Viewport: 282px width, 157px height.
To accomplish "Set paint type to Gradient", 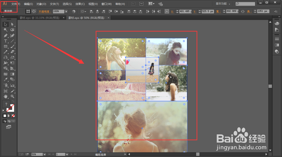I will pyautogui.click(x=9, y=116).
